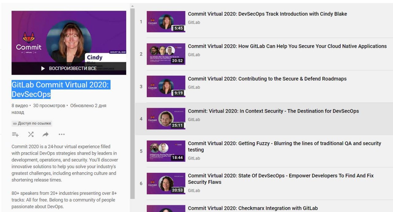Open State Of DevSecOps video title
The image size is (393, 212).
tap(281, 179)
